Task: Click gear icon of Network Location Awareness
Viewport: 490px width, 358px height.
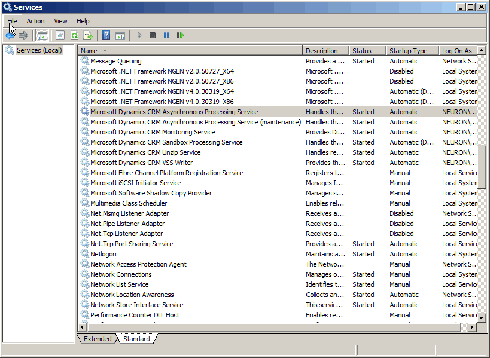Action: [x=85, y=294]
